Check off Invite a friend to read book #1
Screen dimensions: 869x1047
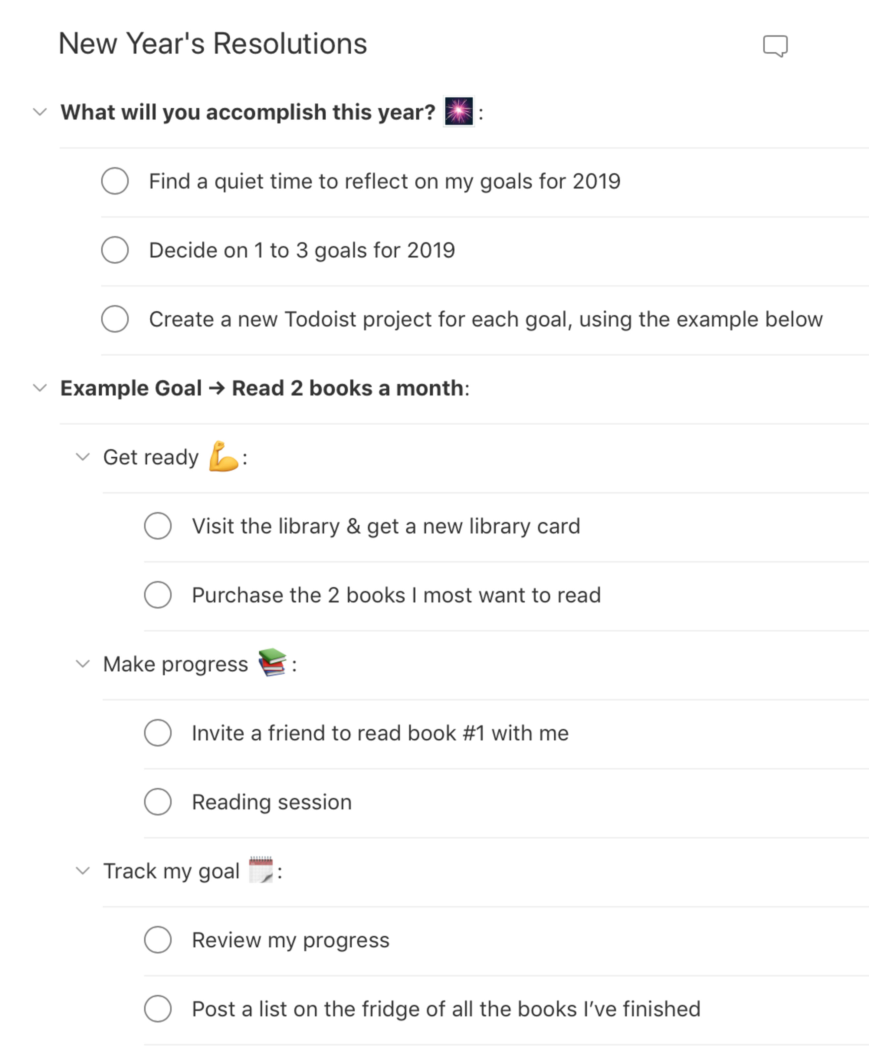point(158,733)
